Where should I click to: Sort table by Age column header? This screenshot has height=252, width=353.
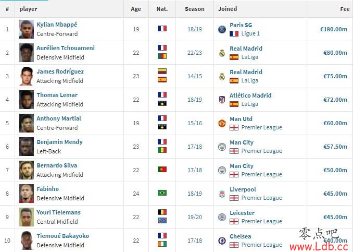click(136, 9)
